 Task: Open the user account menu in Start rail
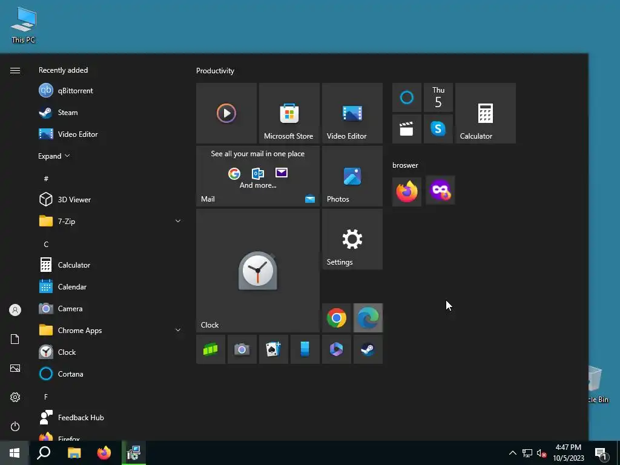click(x=15, y=310)
